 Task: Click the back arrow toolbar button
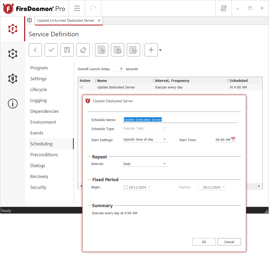35,50
